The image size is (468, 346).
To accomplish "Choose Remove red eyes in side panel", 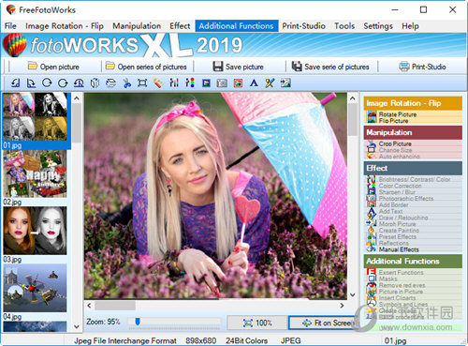I will click(x=402, y=285).
